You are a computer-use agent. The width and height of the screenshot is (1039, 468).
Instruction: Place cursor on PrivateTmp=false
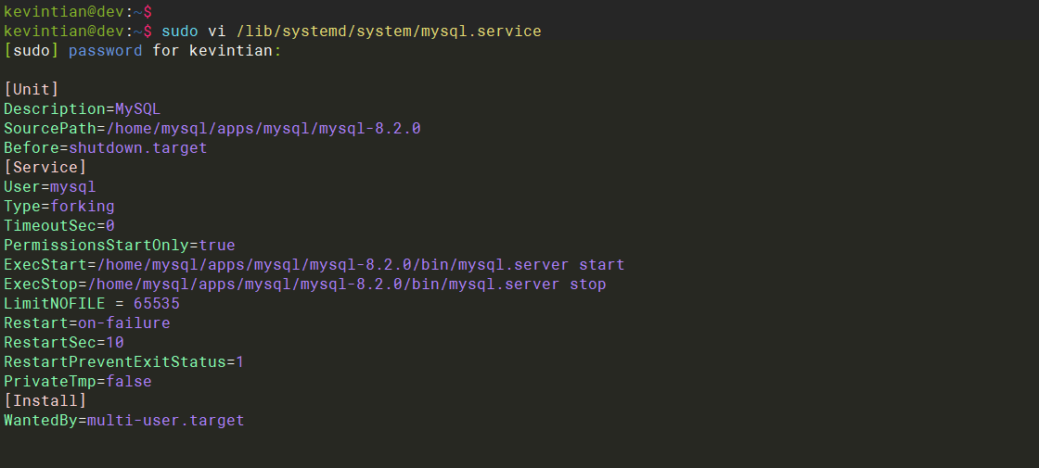[x=77, y=381]
